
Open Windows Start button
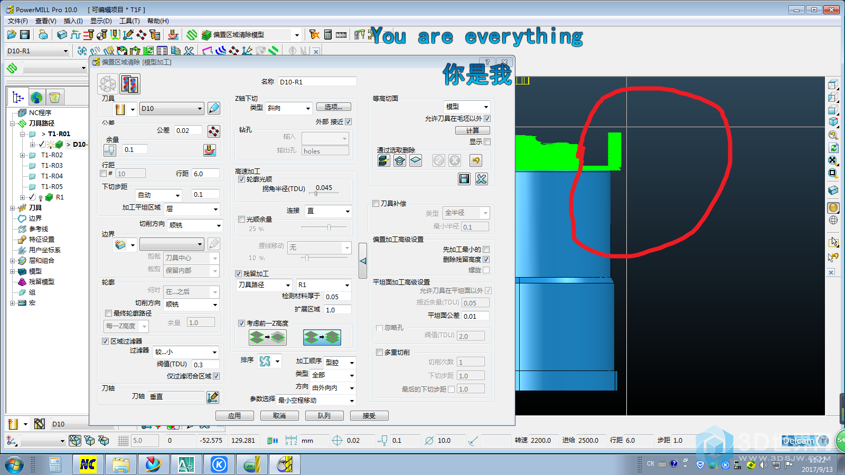tap(14, 464)
